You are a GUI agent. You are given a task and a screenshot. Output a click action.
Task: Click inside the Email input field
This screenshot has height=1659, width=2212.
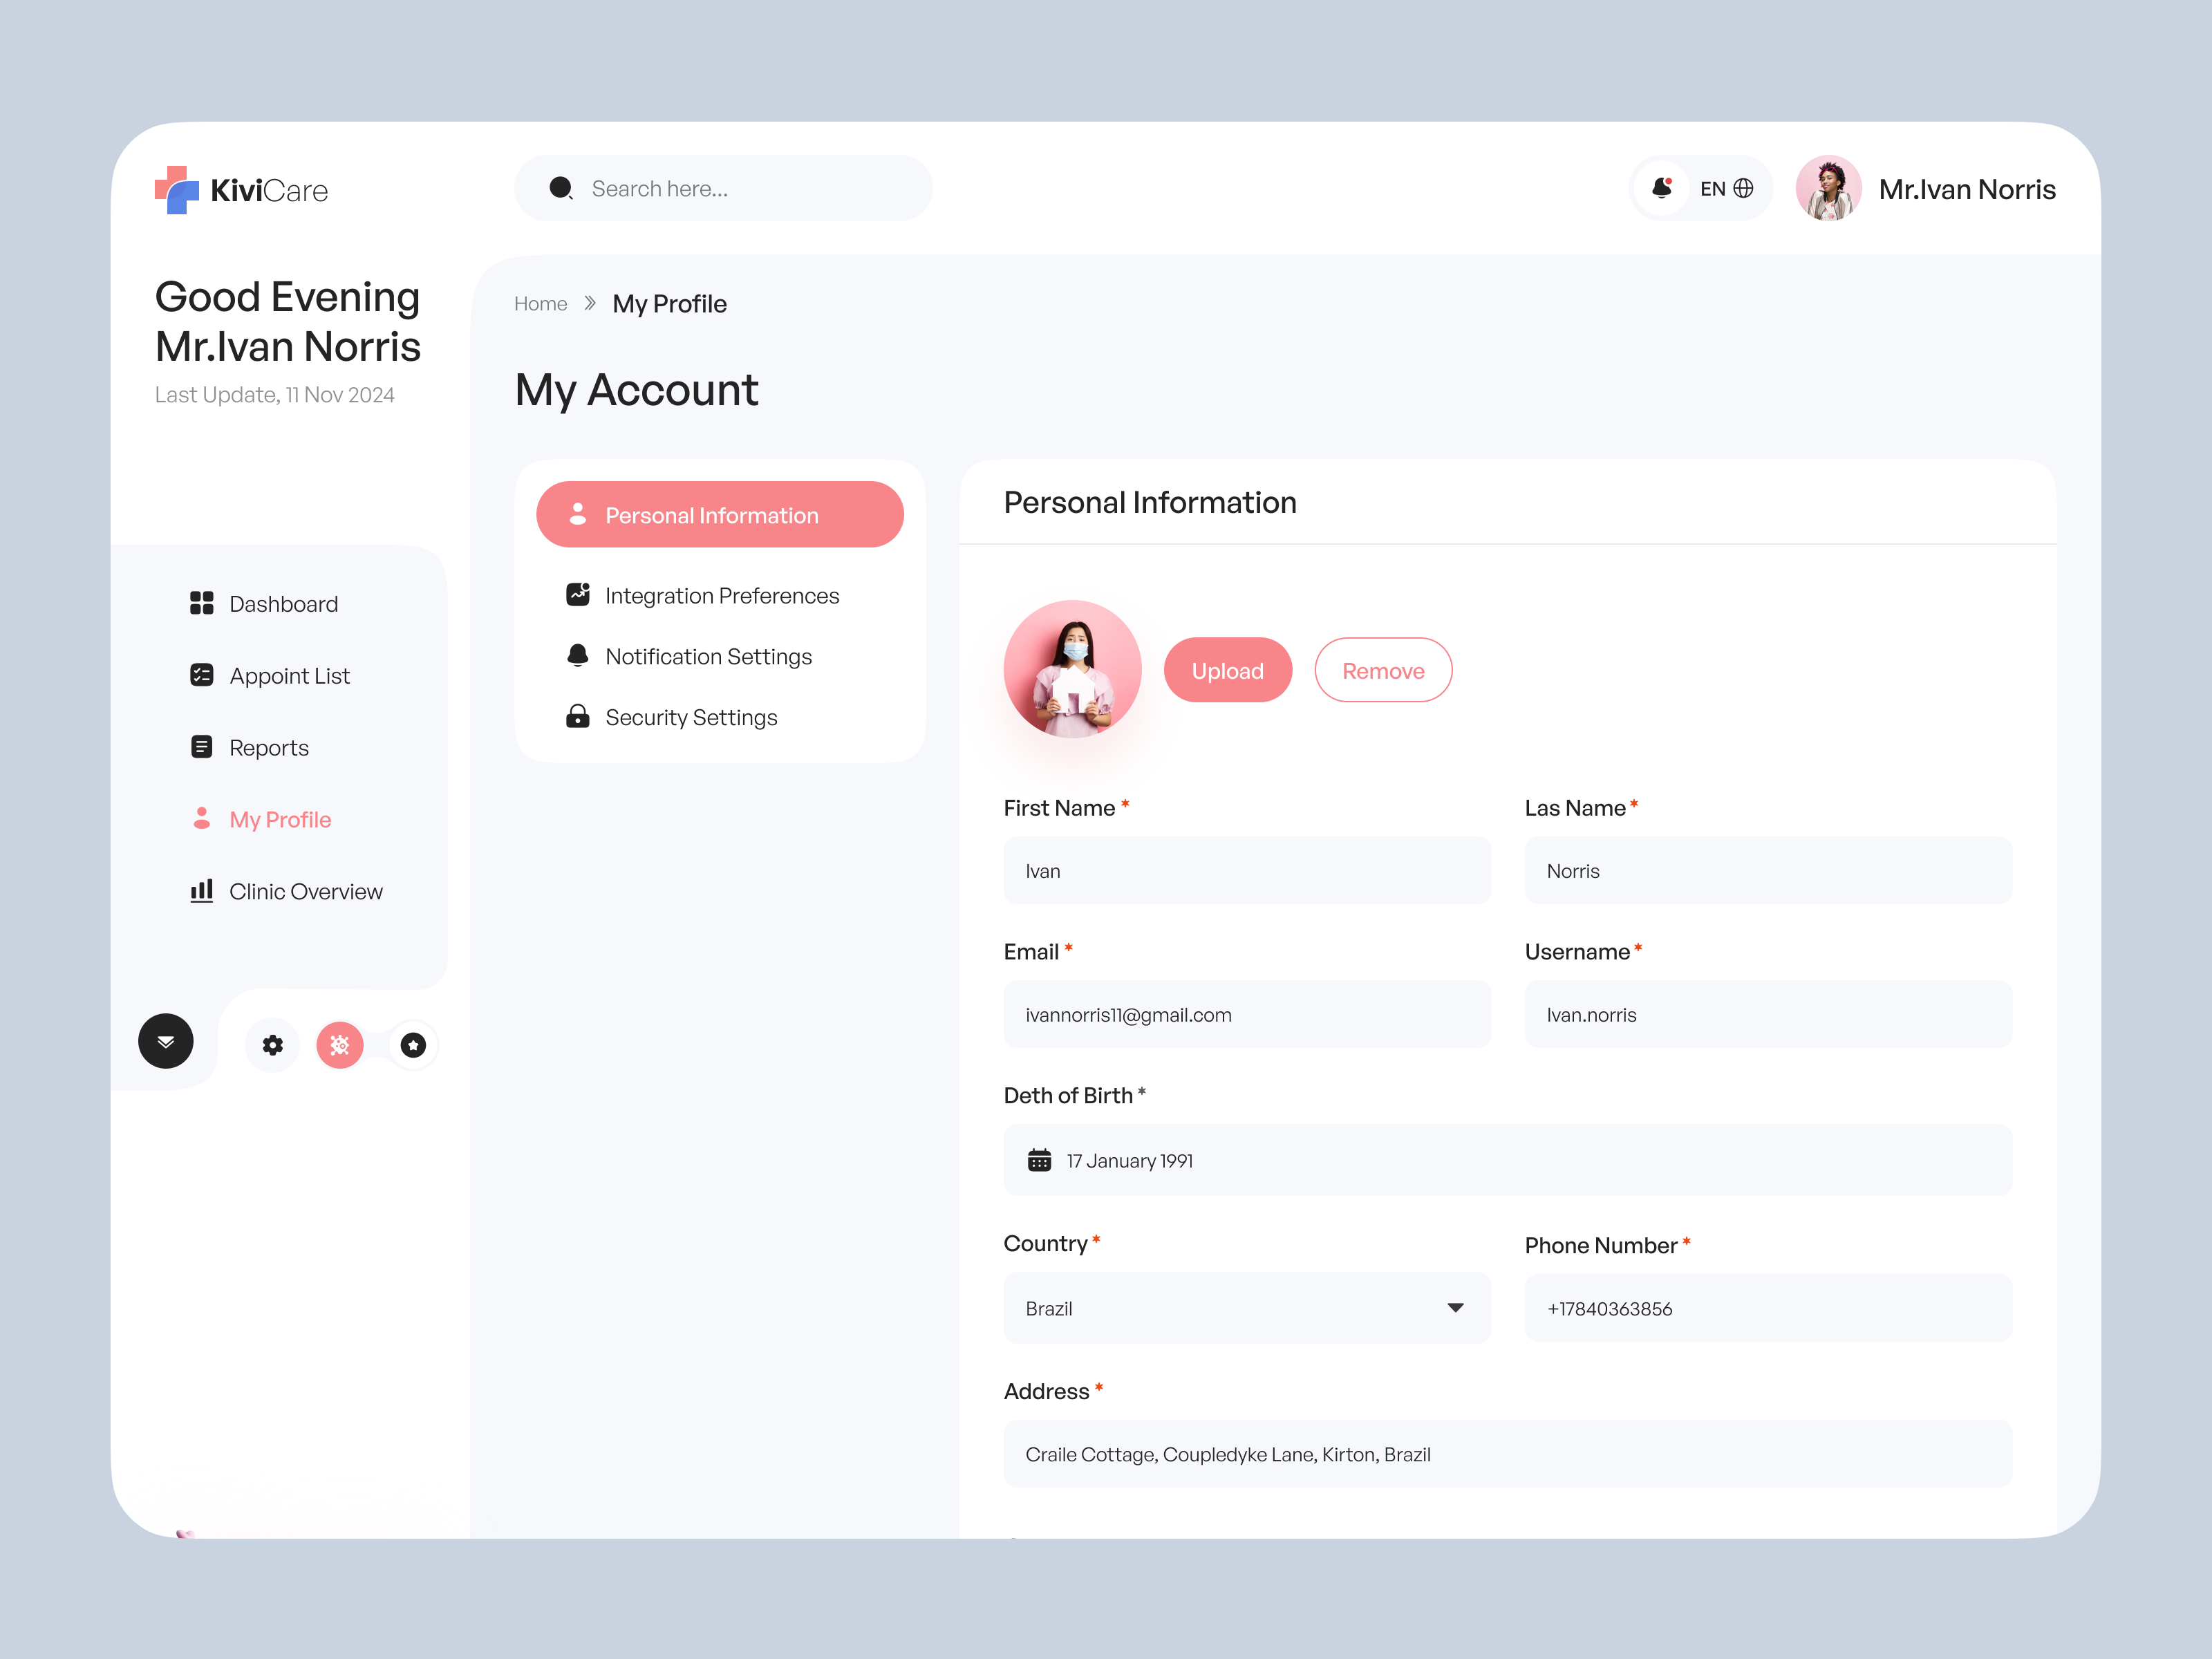[1246, 1013]
